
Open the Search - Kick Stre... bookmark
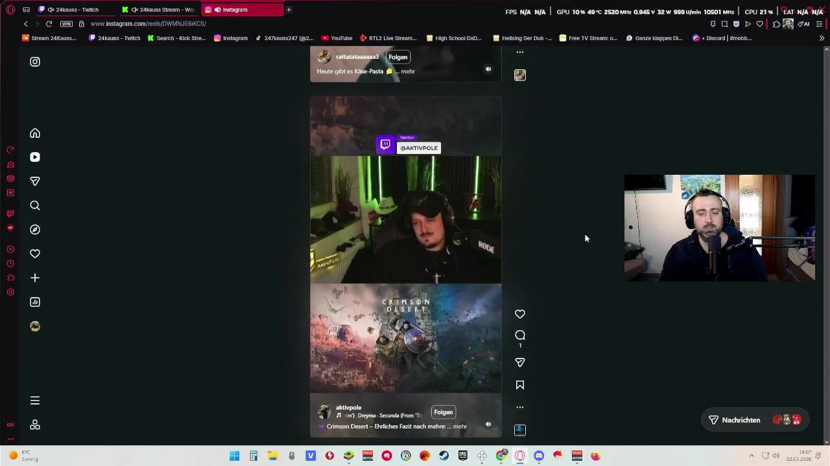tap(176, 38)
